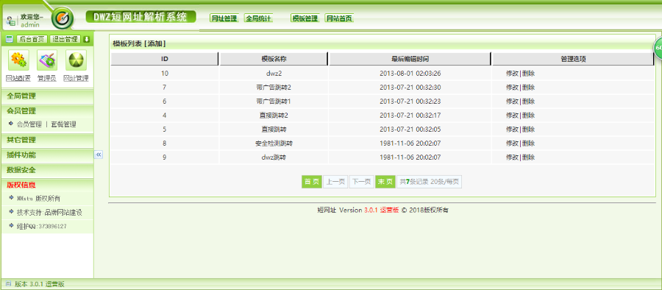Click the 上一页 previous page button
This screenshot has width=662, height=290.
tap(336, 182)
